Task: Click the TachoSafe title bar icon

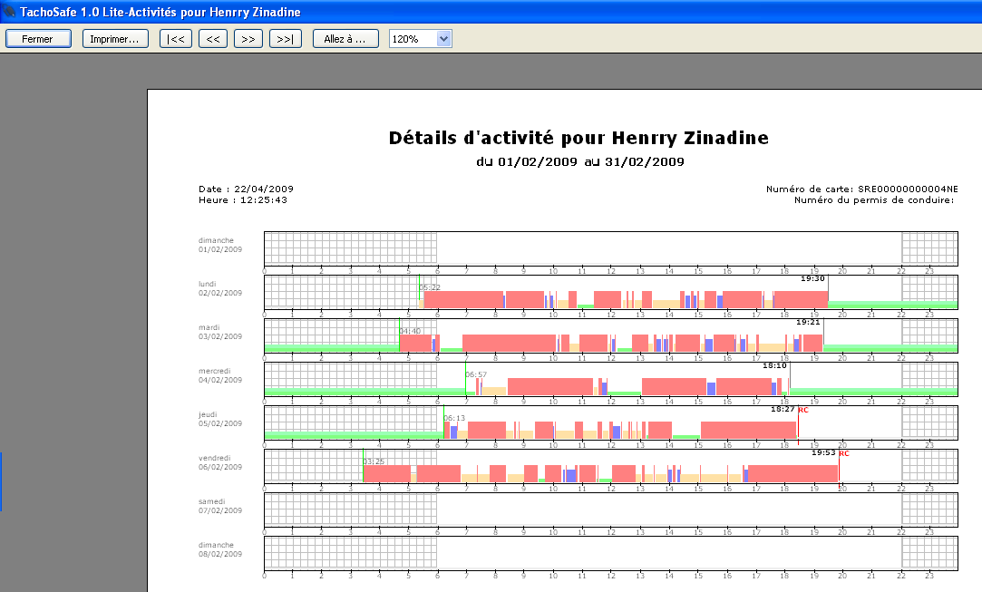Action: [x=9, y=12]
